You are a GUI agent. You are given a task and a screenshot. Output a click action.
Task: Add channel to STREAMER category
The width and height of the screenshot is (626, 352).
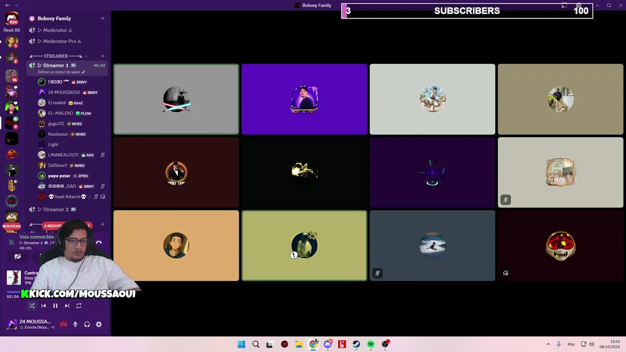[x=102, y=56]
